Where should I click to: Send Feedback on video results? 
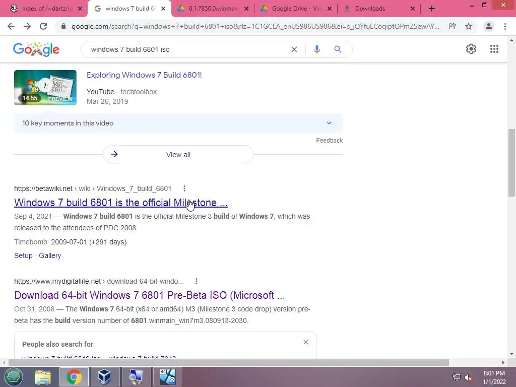pos(330,141)
